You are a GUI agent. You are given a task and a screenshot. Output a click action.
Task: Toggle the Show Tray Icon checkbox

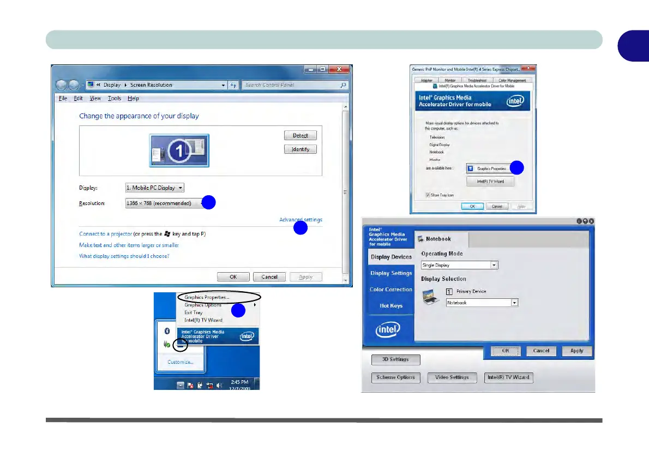[428, 195]
